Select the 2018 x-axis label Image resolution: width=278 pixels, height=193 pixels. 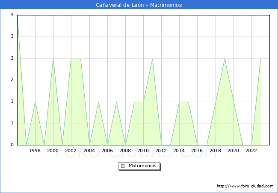[x=216, y=151]
